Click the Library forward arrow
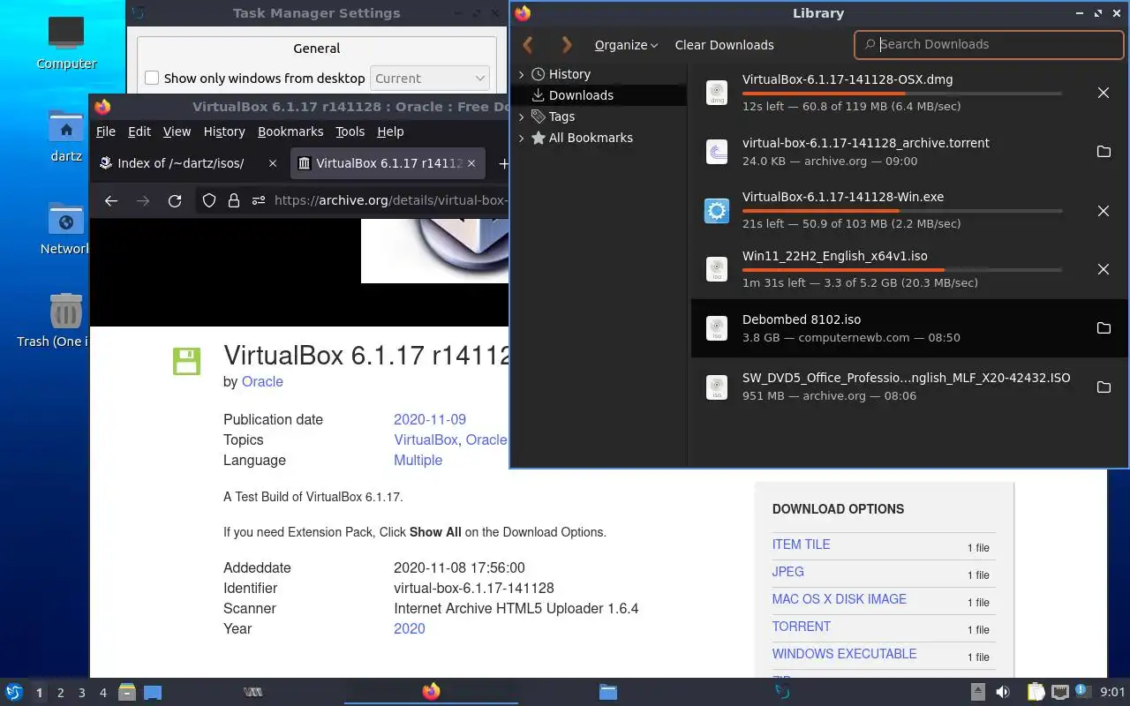The width and height of the screenshot is (1130, 706). [567, 45]
